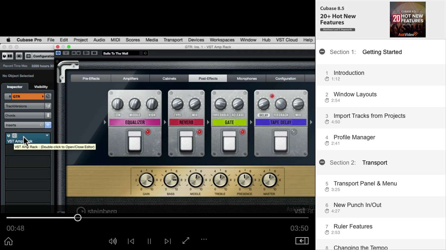
Task: Switch to the Cabinets tab
Action: tap(169, 78)
